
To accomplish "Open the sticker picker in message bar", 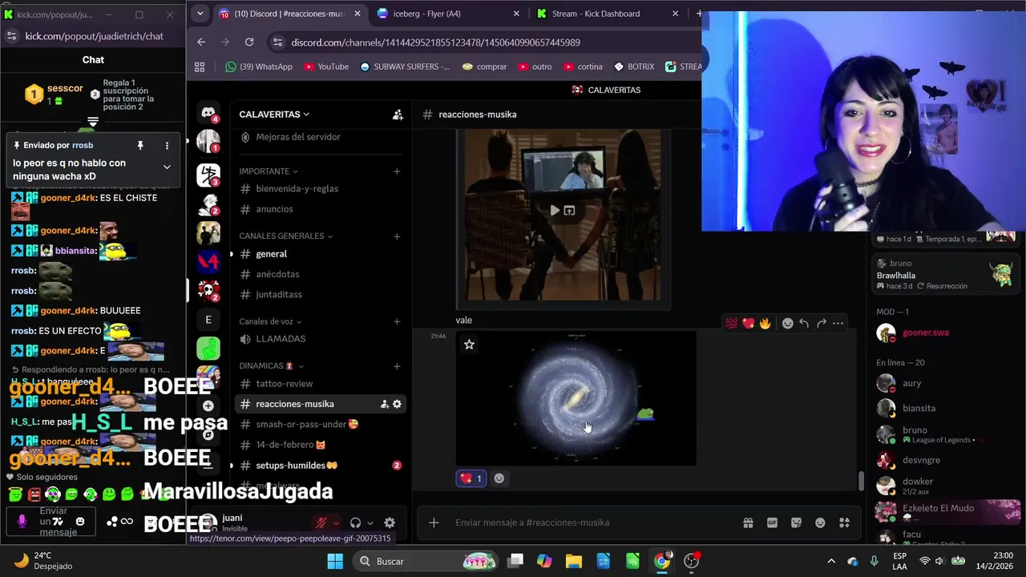I will coord(796,523).
